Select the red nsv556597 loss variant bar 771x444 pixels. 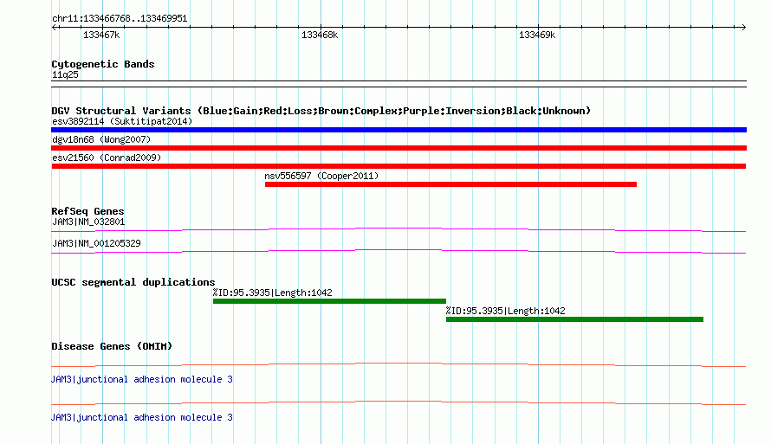click(x=450, y=184)
